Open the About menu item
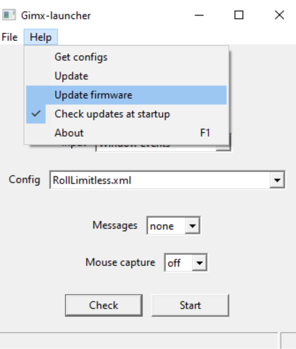Image resolution: width=296 pixels, height=349 pixels. 69,133
